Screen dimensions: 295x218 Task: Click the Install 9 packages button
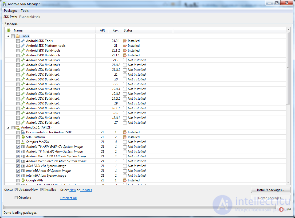point(270,190)
